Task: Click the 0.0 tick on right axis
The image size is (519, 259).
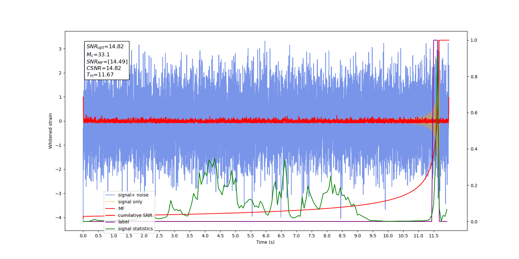Action: (x=474, y=222)
